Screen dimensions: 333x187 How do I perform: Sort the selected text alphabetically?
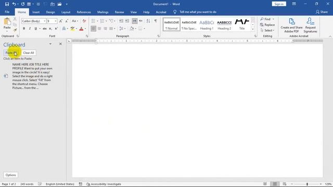(148, 21)
